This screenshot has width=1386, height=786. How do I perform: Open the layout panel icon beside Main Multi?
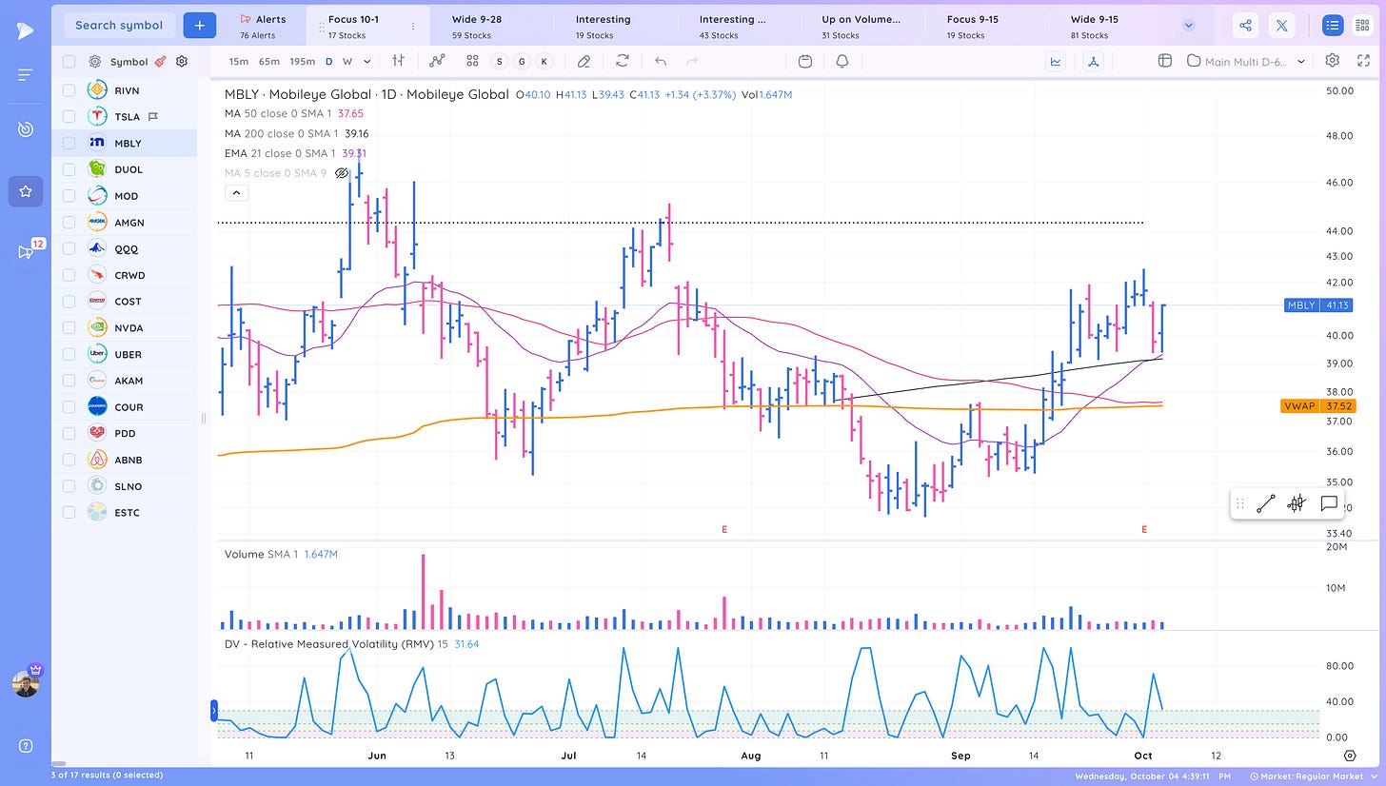1164,61
